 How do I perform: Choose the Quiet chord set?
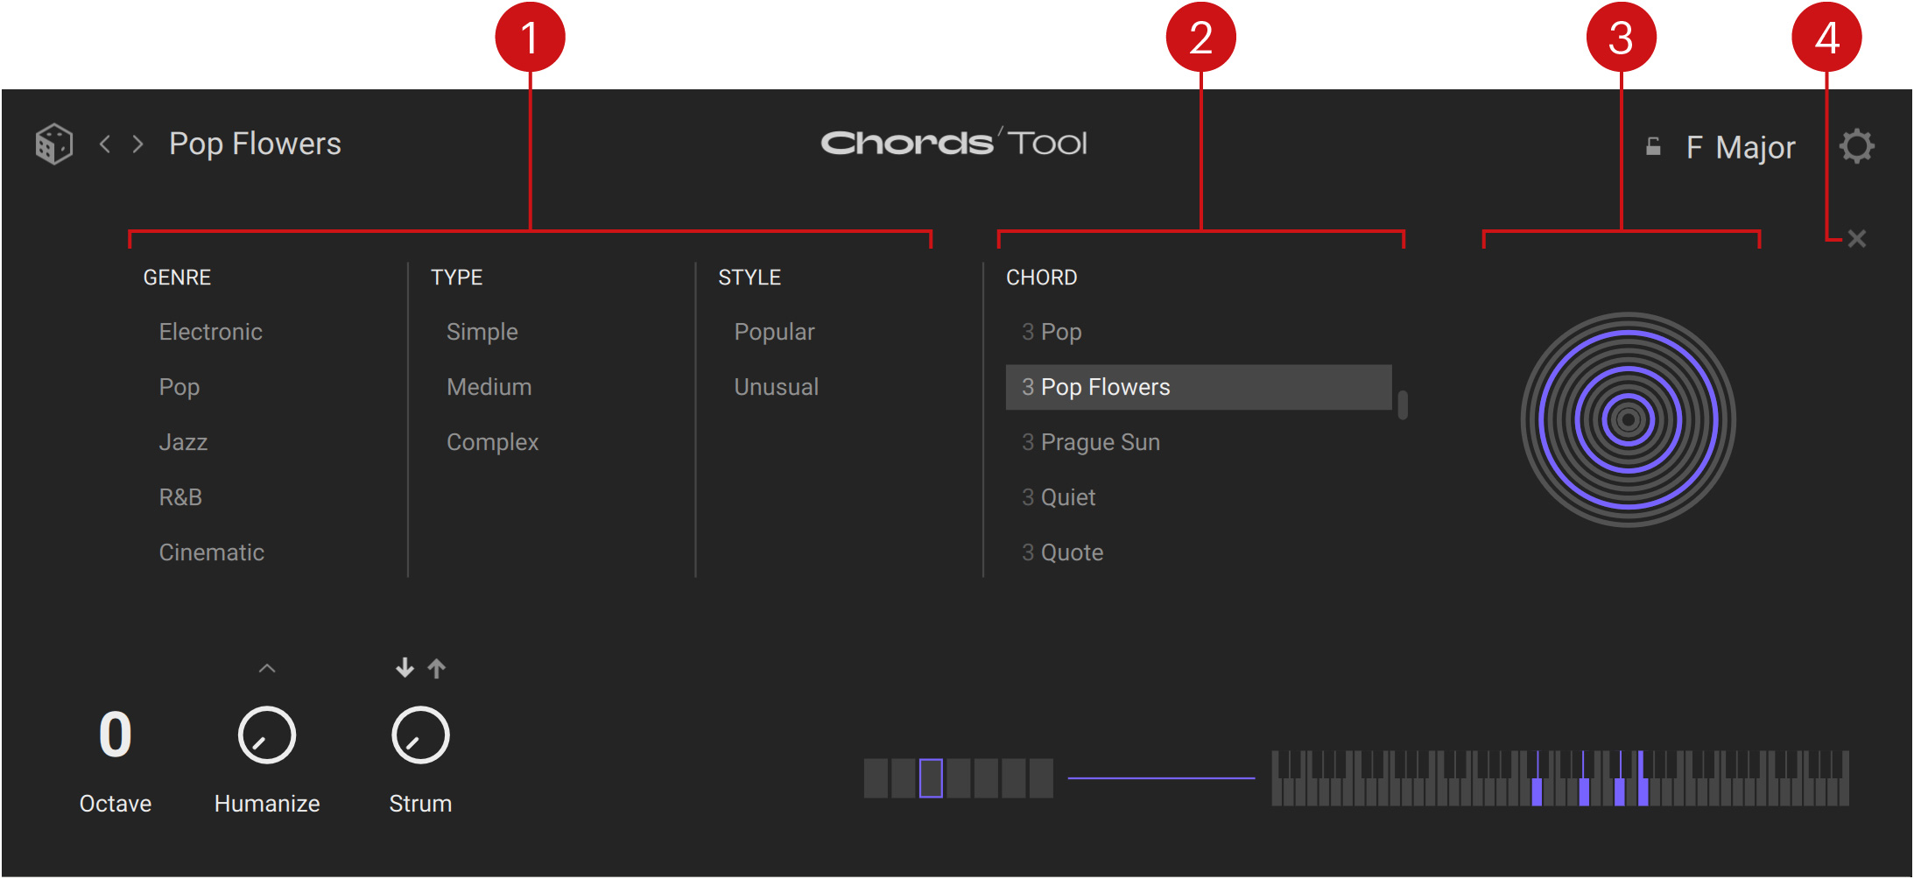(1067, 497)
